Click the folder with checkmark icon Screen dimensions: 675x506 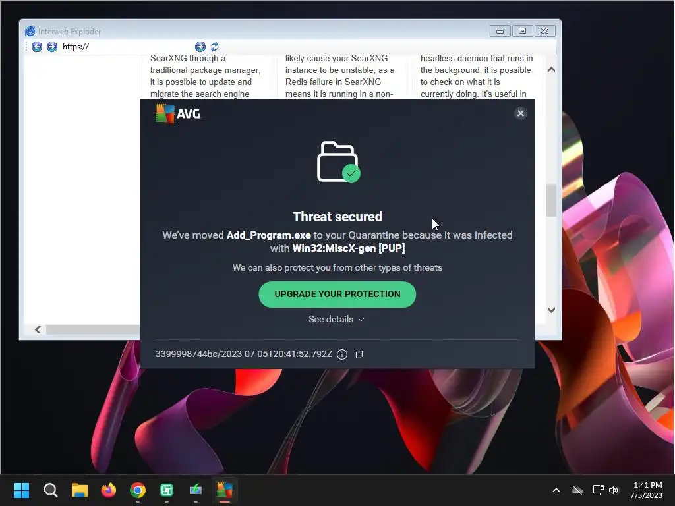coord(338,162)
